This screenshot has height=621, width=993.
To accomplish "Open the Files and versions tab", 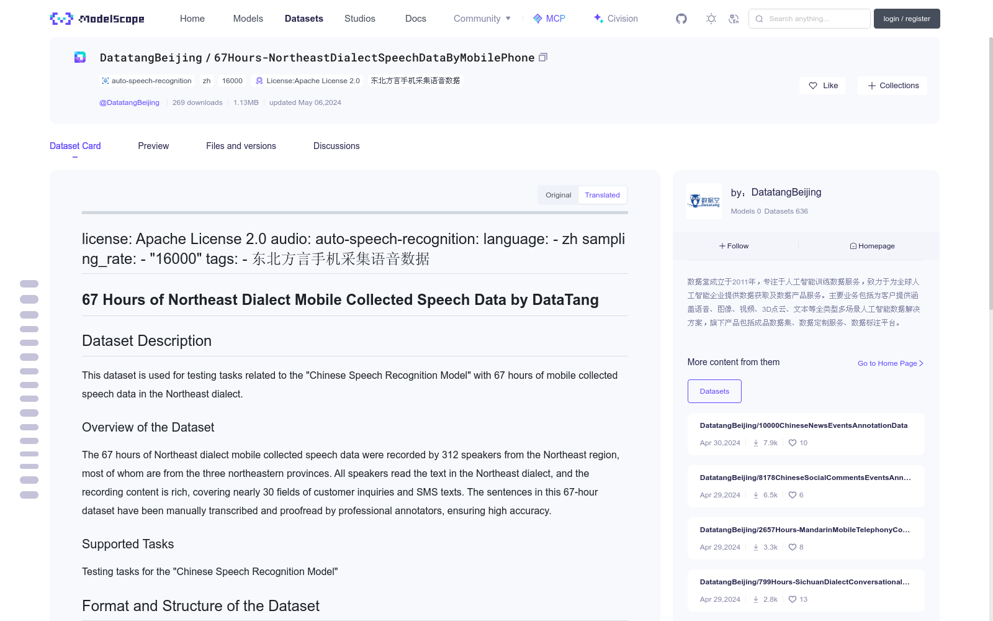I will tap(241, 146).
